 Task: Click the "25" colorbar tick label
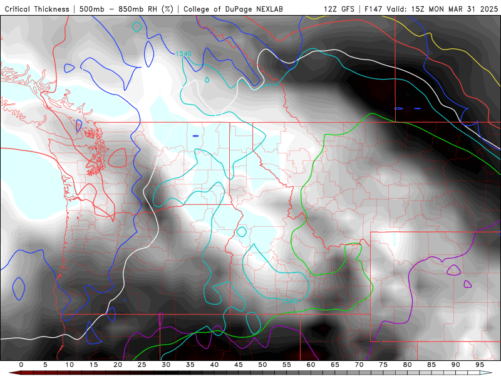coord(142,365)
